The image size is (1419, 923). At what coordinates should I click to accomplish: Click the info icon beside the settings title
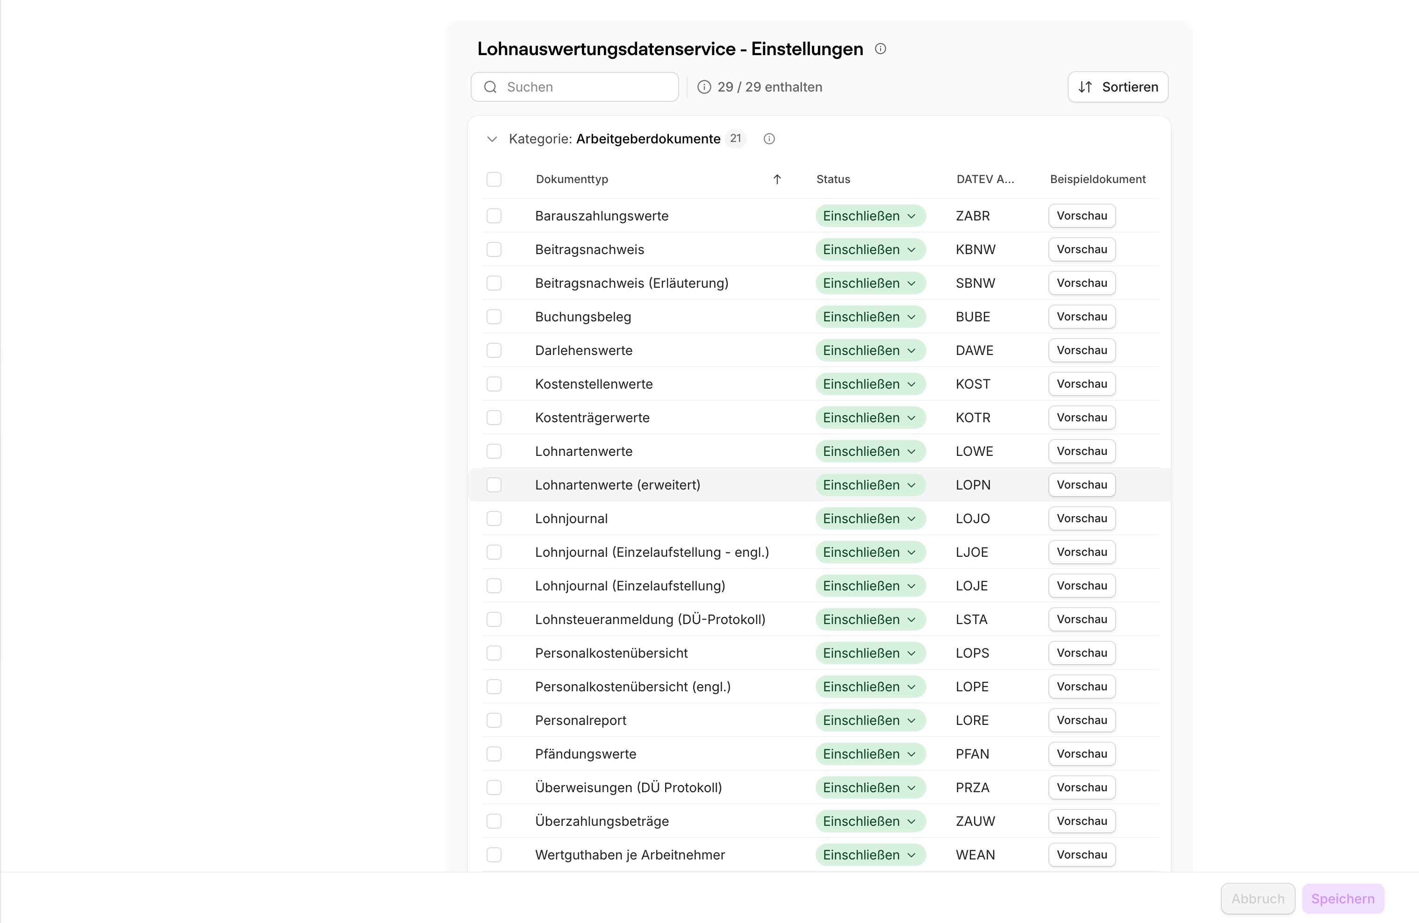point(880,49)
